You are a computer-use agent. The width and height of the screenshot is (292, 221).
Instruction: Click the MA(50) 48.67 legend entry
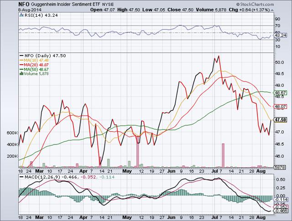pos(34,69)
